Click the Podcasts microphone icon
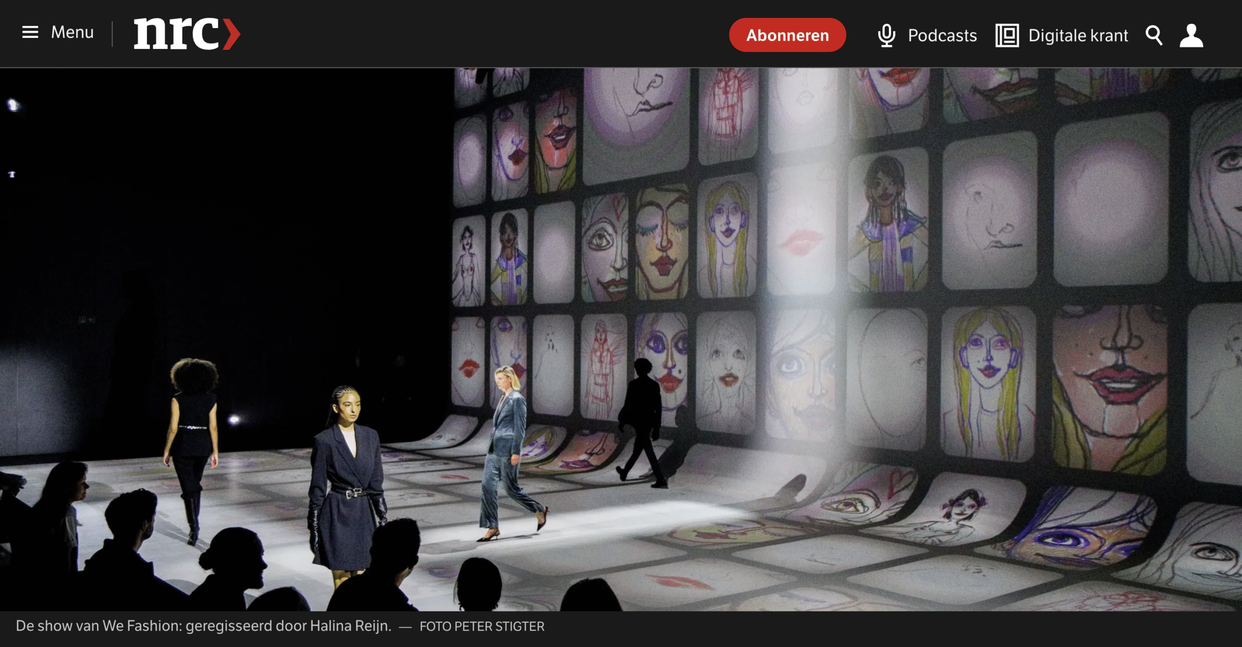Viewport: 1242px width, 647px height. 886,35
